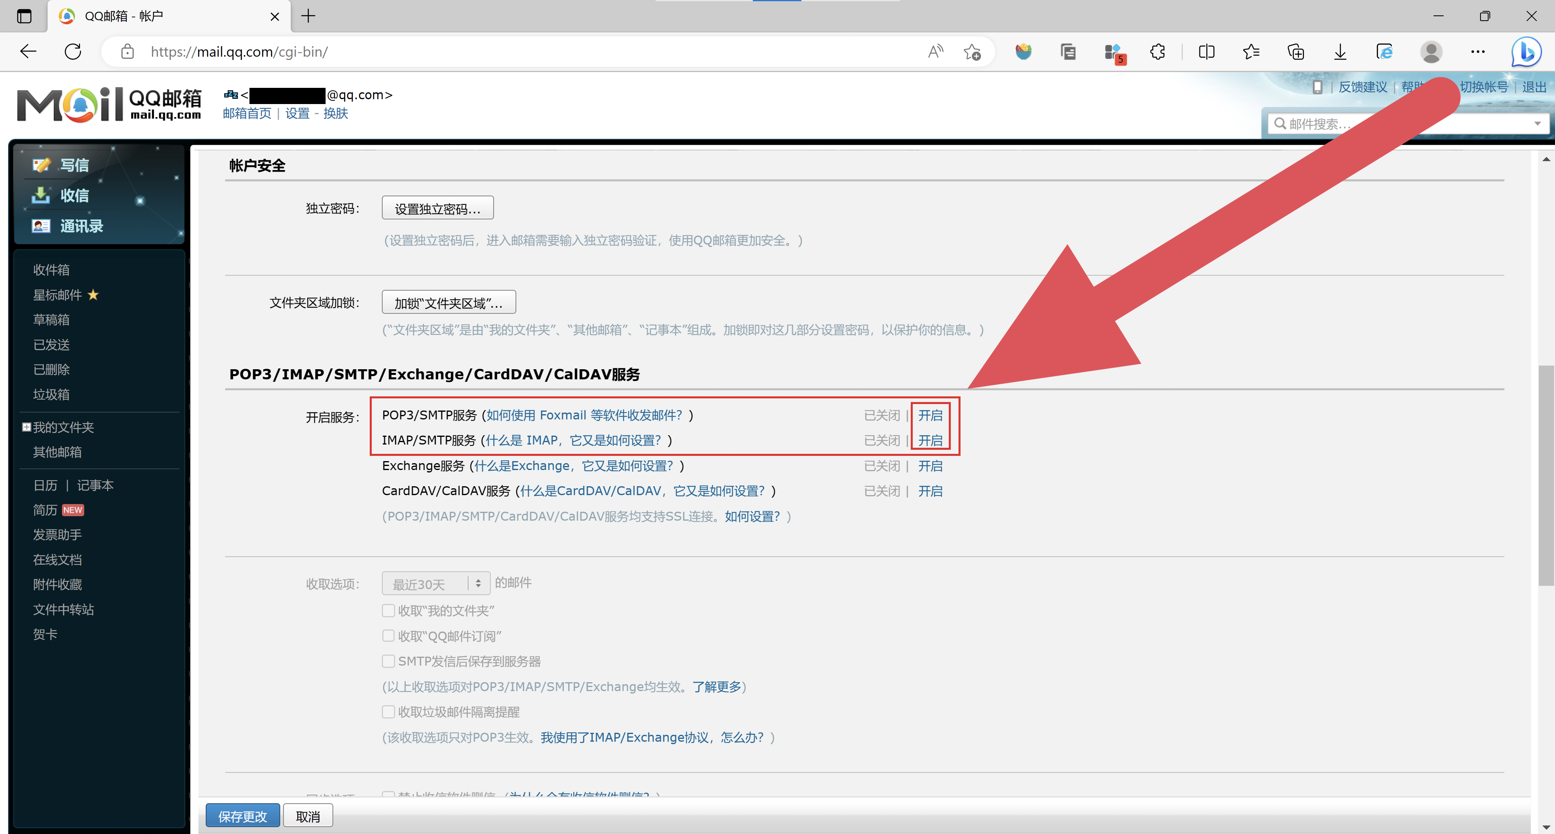
Task: Open browser extensions puzzle icon
Action: [x=1157, y=52]
